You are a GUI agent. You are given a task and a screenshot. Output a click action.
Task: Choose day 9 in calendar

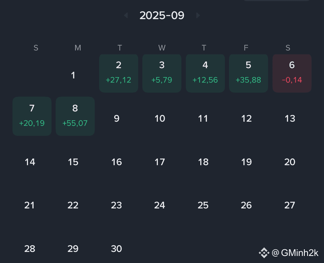pyautogui.click(x=117, y=118)
